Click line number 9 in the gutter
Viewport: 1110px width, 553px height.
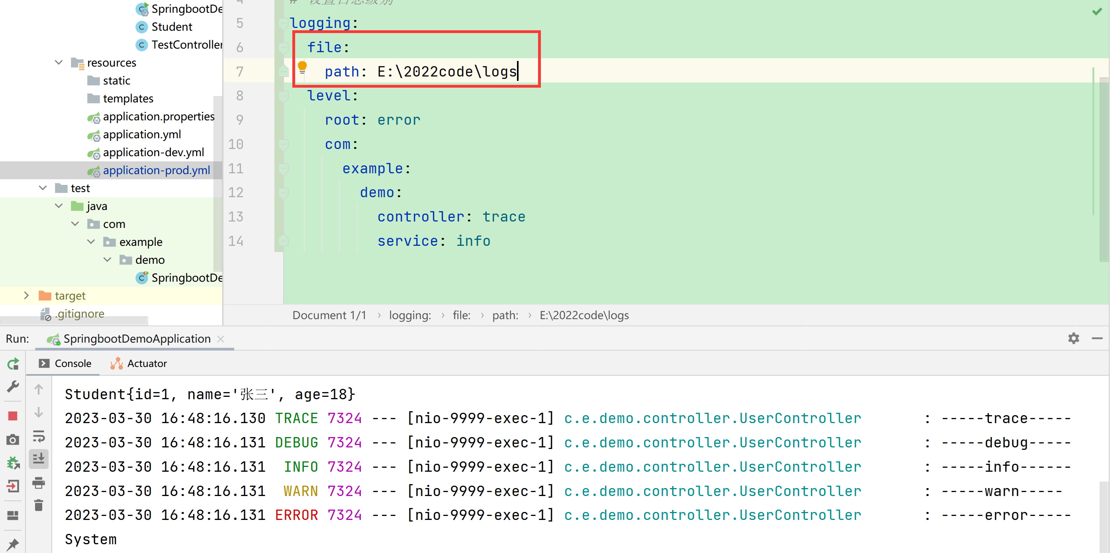tap(240, 120)
